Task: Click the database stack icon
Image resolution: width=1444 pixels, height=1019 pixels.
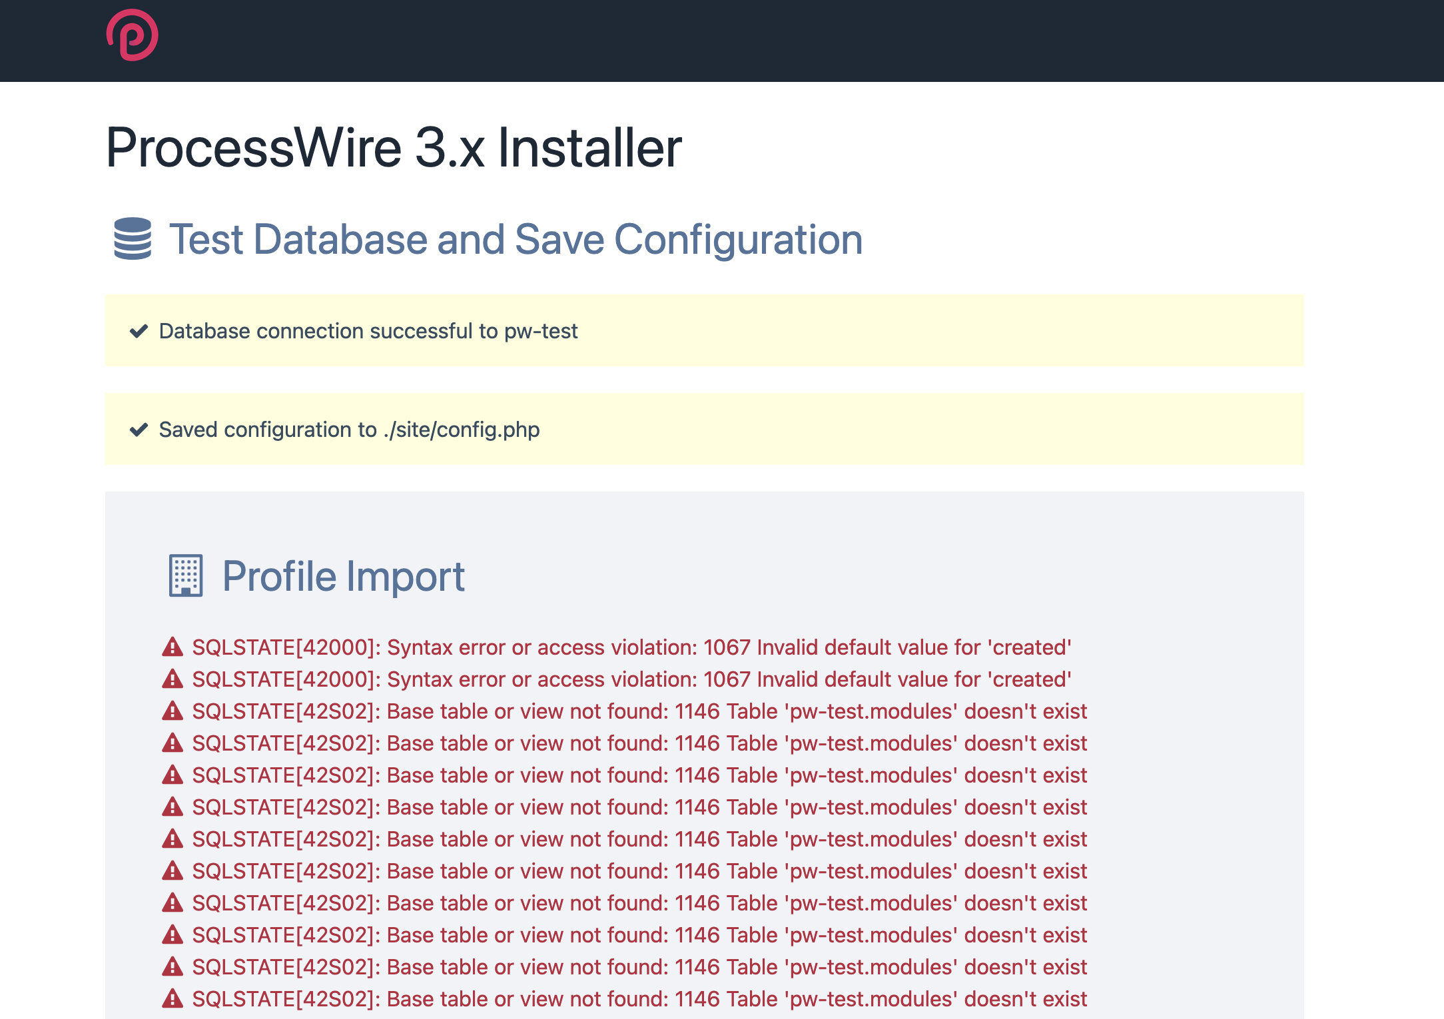Action: (x=133, y=238)
